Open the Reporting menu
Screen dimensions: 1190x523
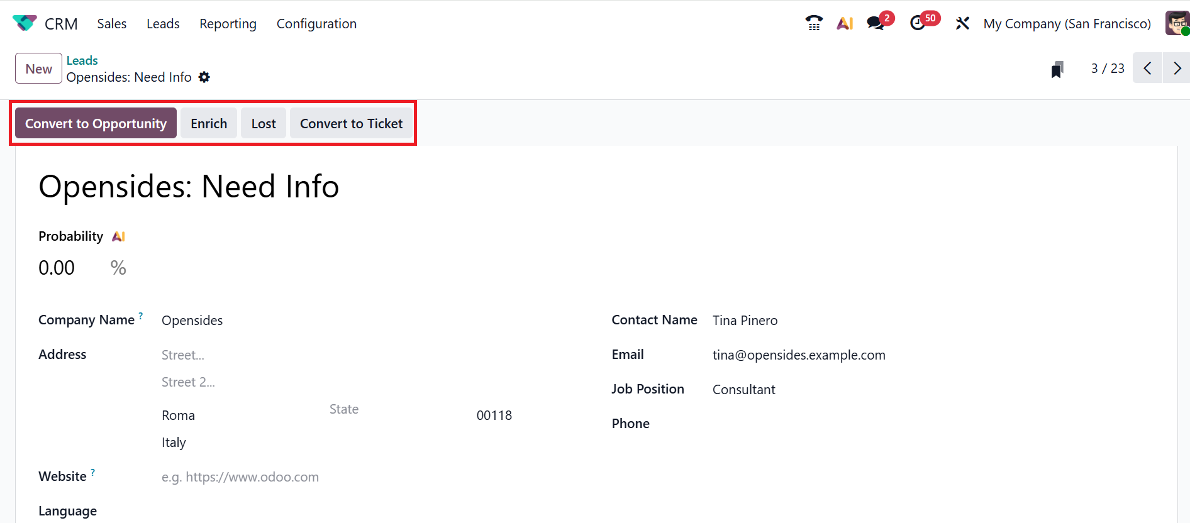pyautogui.click(x=228, y=24)
